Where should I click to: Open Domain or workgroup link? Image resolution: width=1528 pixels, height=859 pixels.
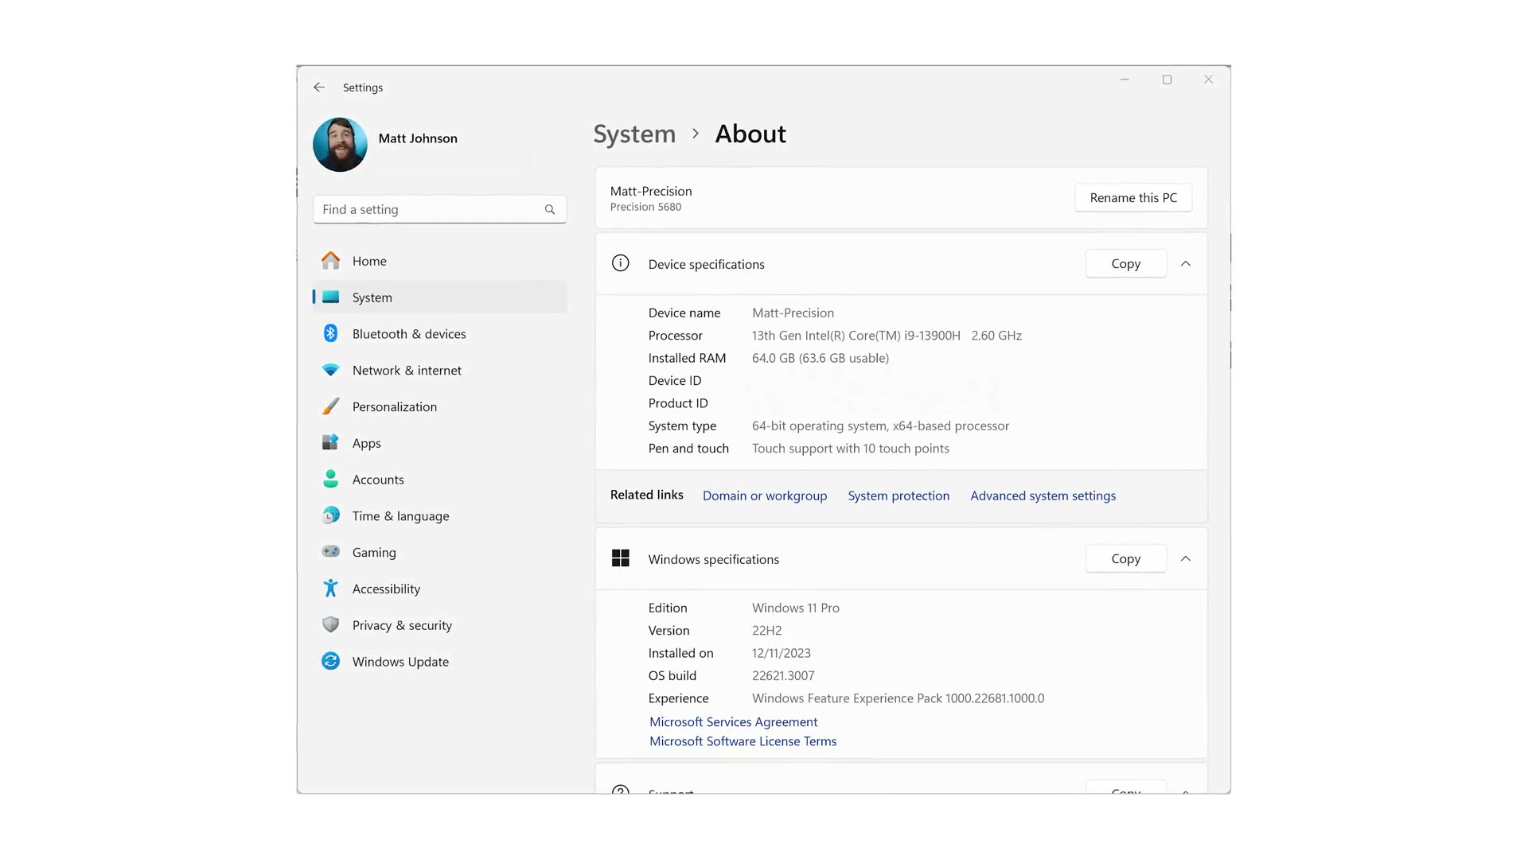coord(765,496)
